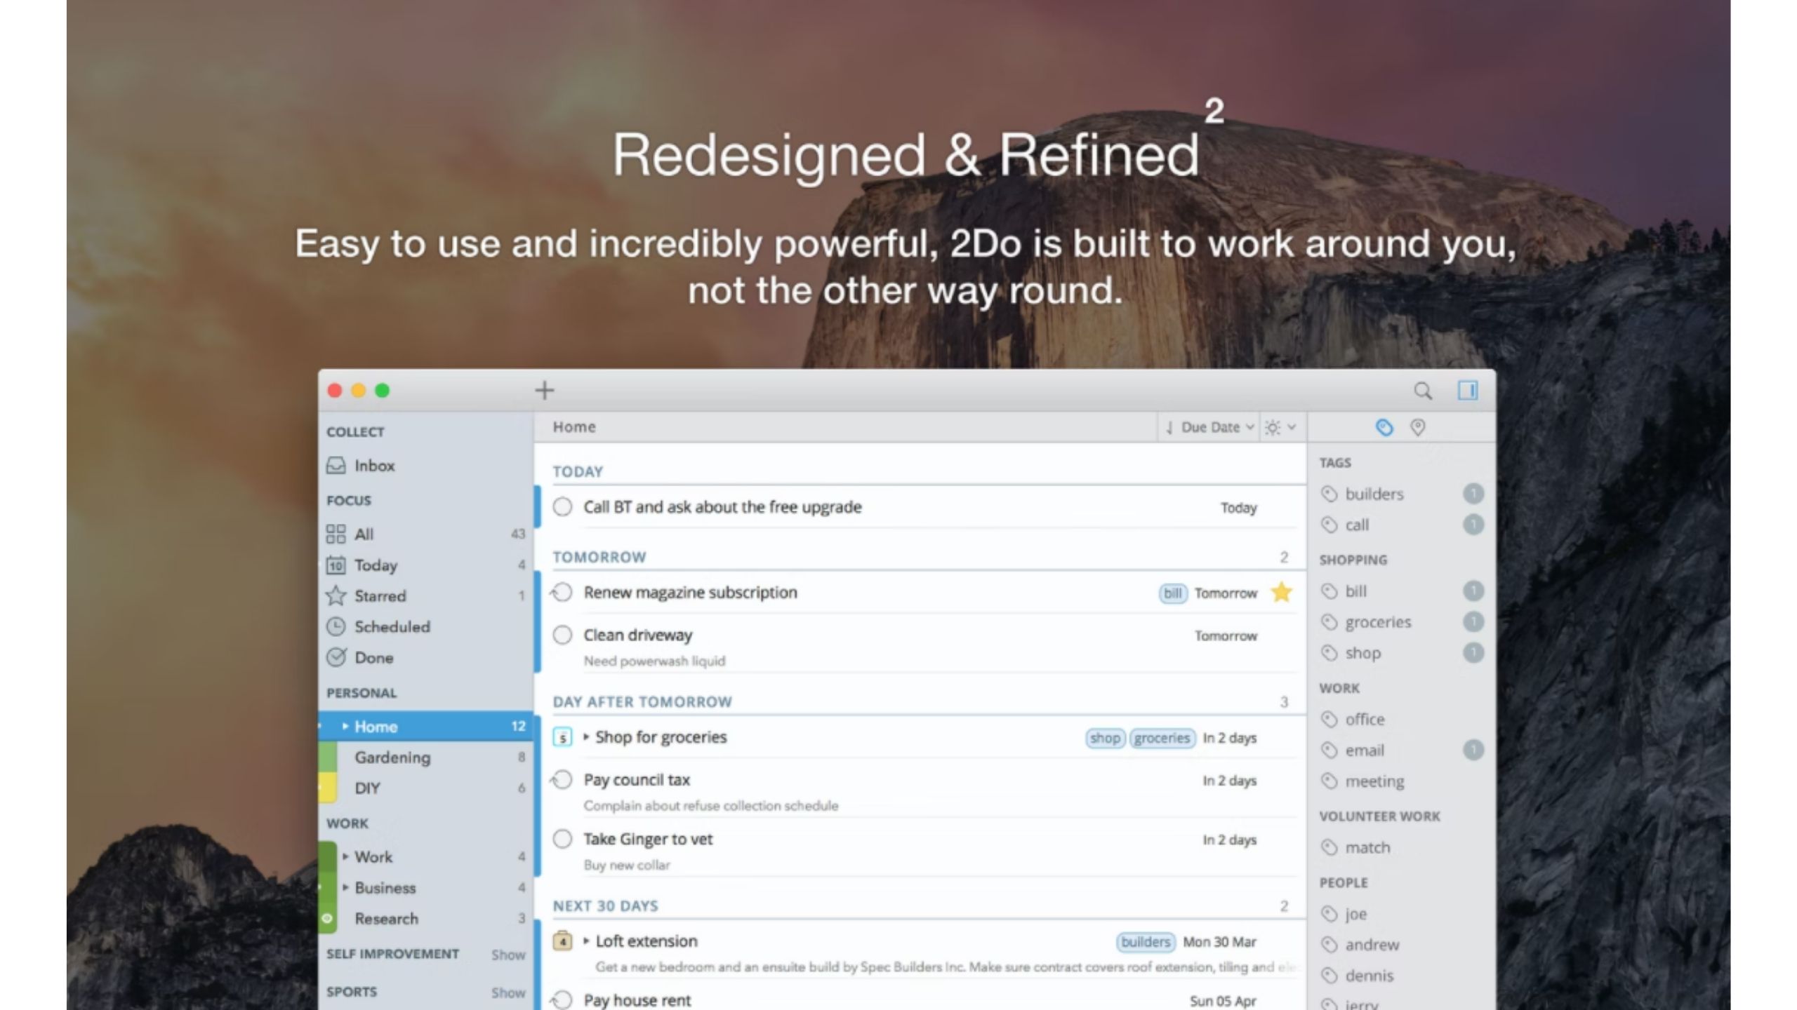
Task: Mark Clean driveway as complete
Action: [x=562, y=635]
